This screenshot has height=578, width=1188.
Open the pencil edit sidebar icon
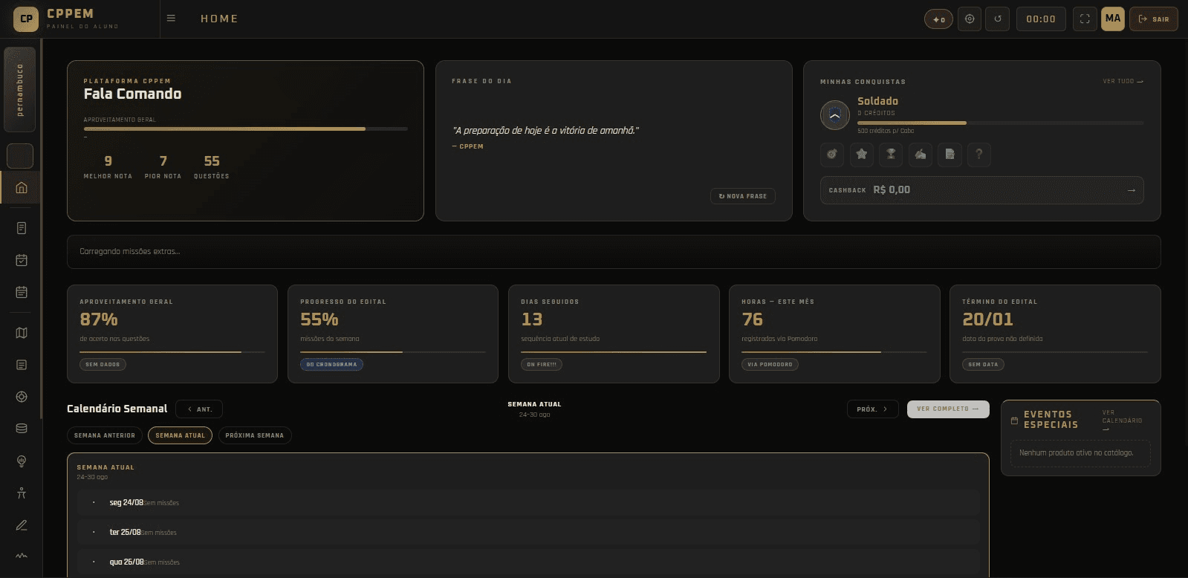[x=22, y=525]
